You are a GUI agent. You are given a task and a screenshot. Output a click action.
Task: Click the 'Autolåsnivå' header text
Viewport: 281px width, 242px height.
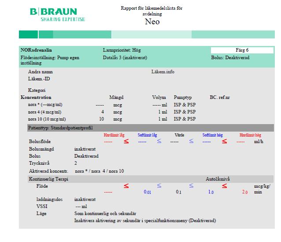click(x=218, y=179)
